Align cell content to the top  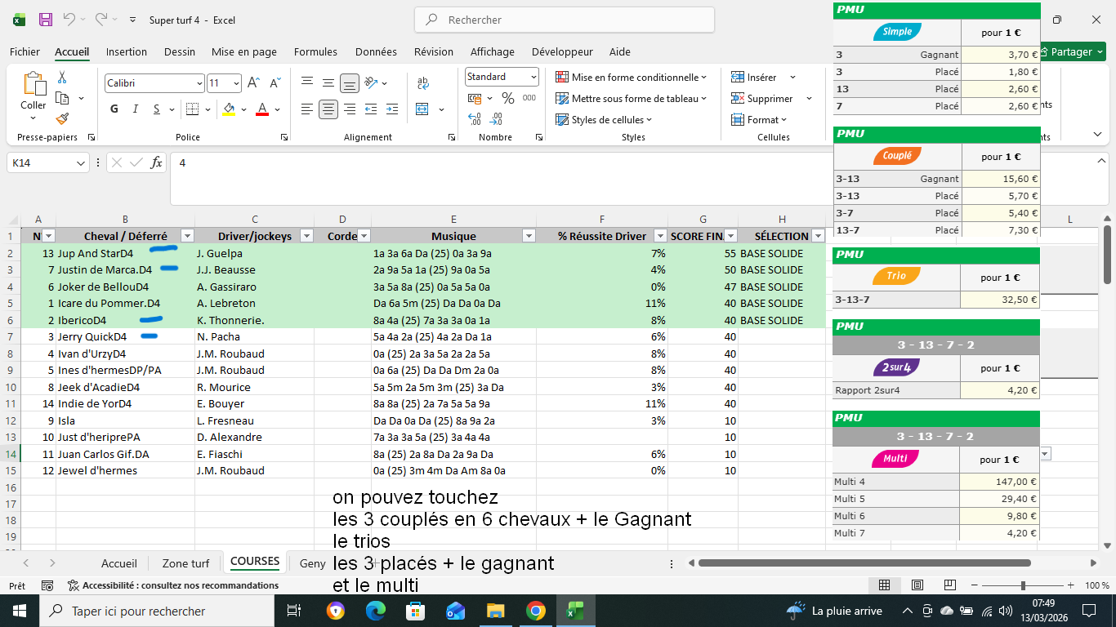pos(307,82)
